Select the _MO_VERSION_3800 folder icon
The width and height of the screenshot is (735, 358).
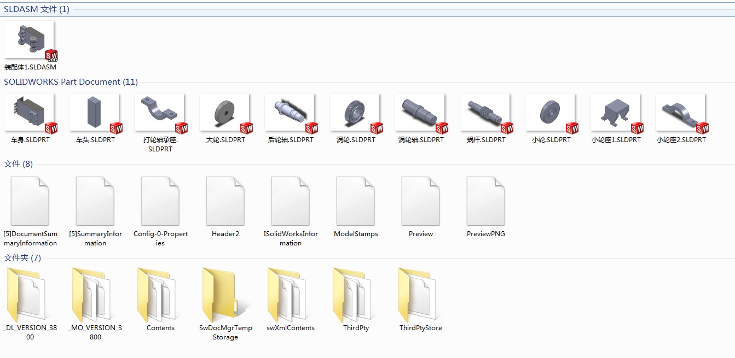tap(91, 295)
